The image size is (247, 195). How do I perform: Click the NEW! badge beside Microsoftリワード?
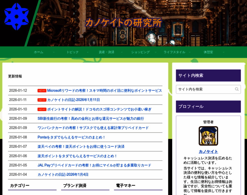[42, 91]
